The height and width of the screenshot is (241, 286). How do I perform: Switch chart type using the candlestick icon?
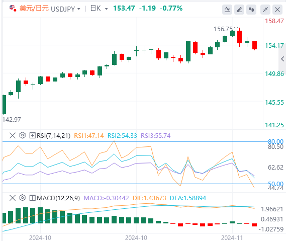pos(251,10)
